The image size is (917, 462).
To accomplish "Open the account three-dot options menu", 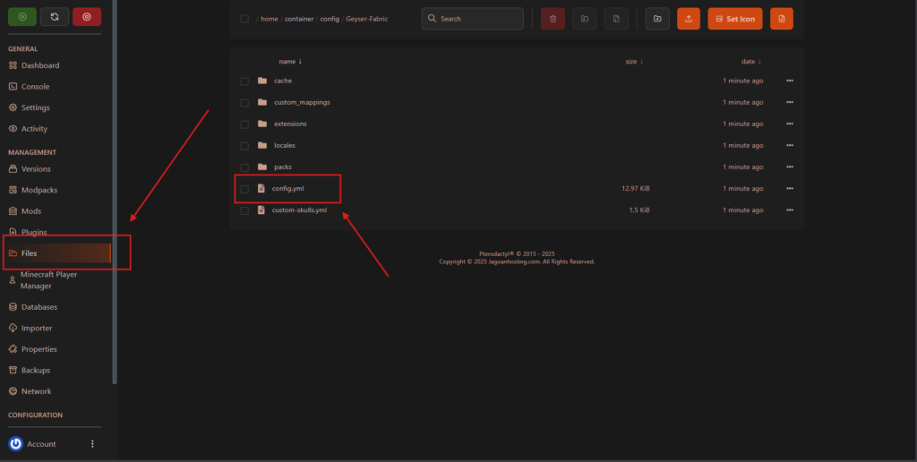I will point(92,444).
